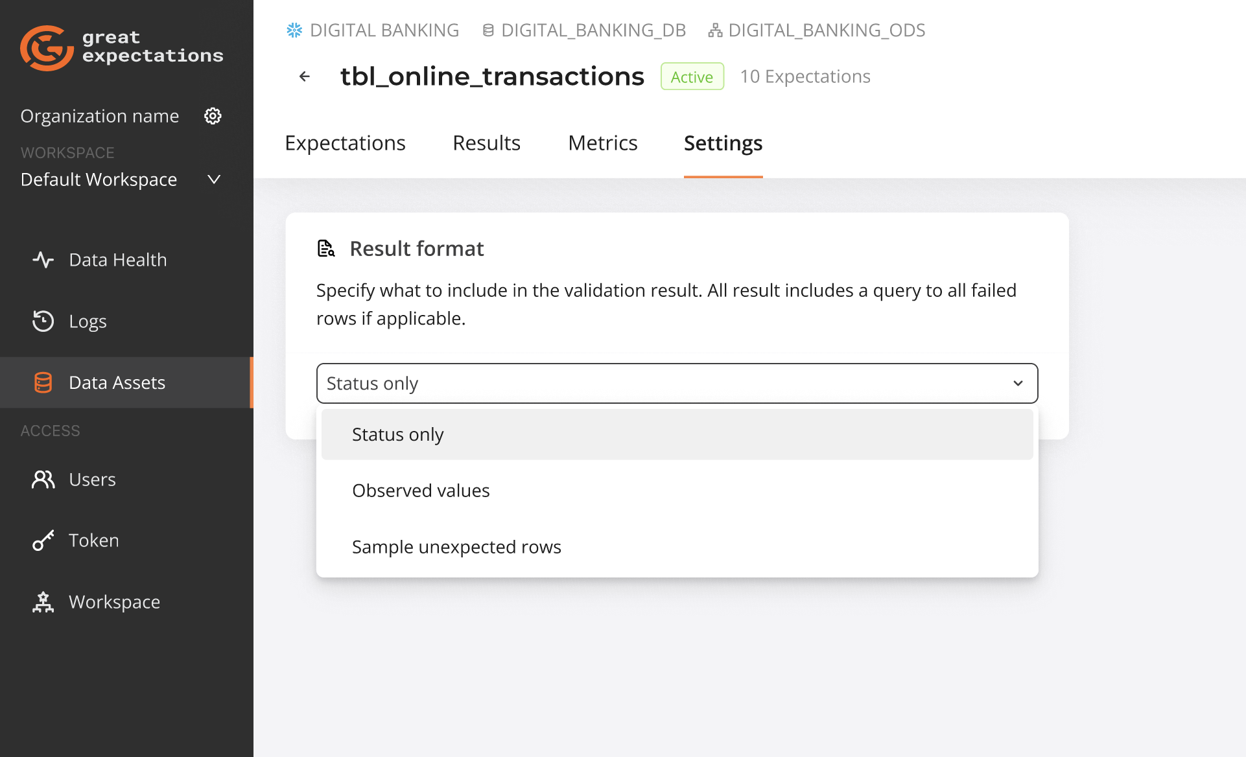This screenshot has width=1246, height=757.
Task: Click the Workspace hierarchy icon in sidebar
Action: tap(43, 601)
